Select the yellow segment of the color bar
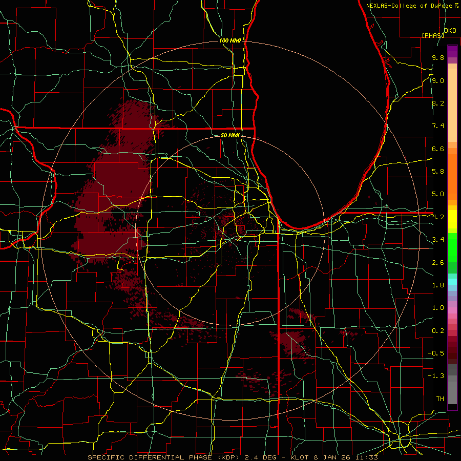Viewport: 461px width, 461px height. [452, 219]
